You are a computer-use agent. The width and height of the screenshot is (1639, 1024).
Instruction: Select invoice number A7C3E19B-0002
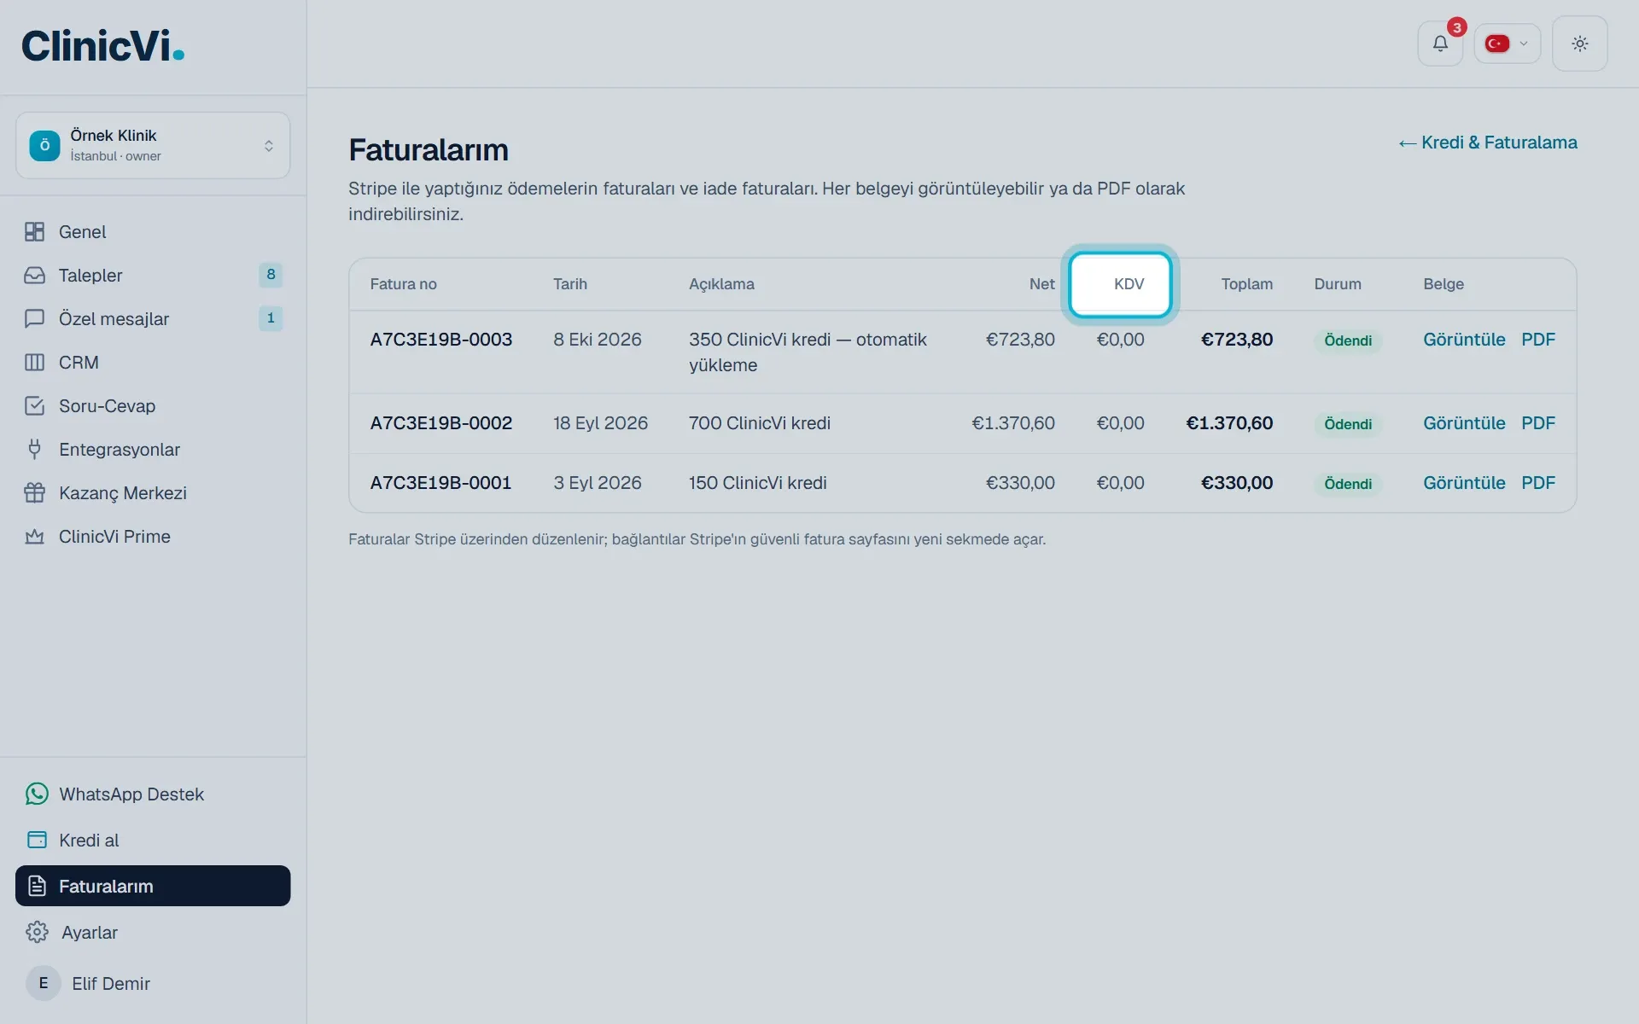click(440, 423)
